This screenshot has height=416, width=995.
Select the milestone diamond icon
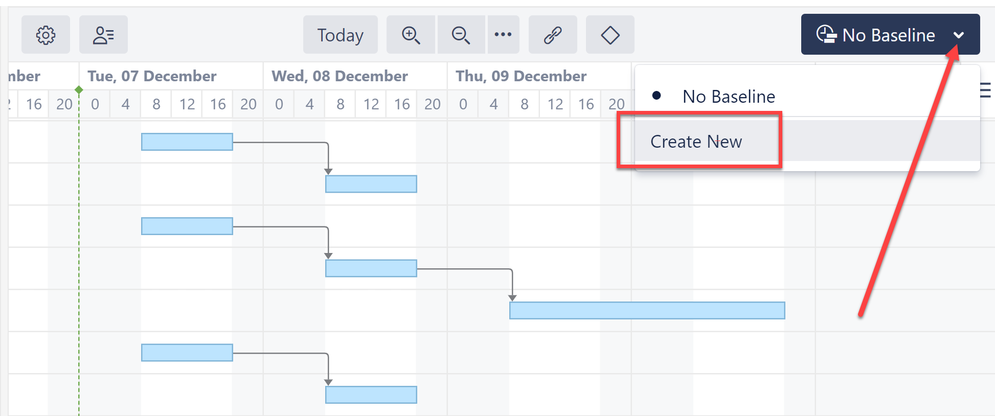click(x=609, y=35)
